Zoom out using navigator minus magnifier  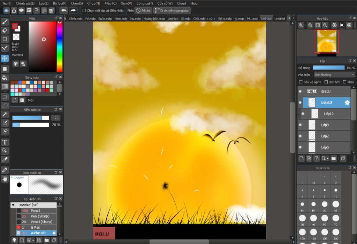325,25
